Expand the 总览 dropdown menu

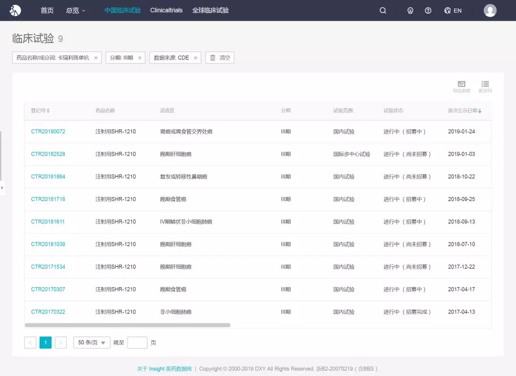coord(75,10)
